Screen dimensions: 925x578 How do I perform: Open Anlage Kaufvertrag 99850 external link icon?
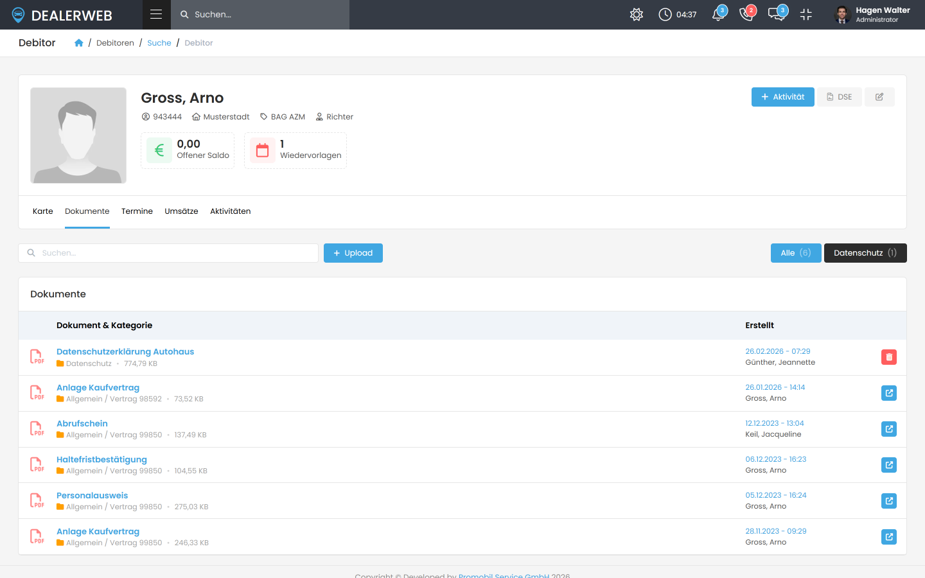[889, 537]
